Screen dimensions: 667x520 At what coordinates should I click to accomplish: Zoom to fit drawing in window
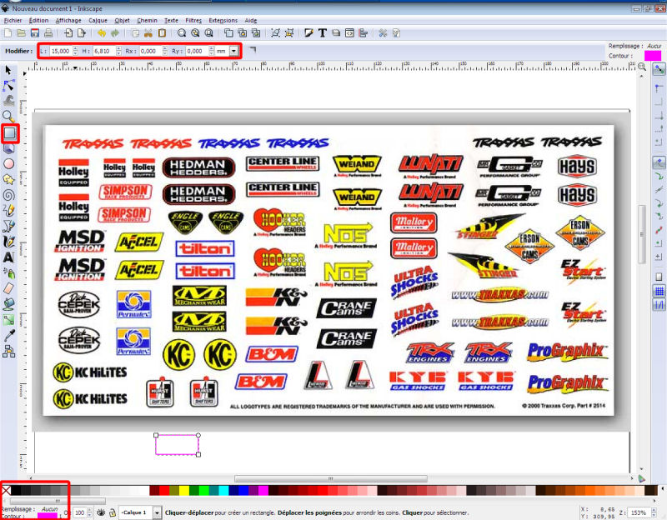pyautogui.click(x=195, y=32)
